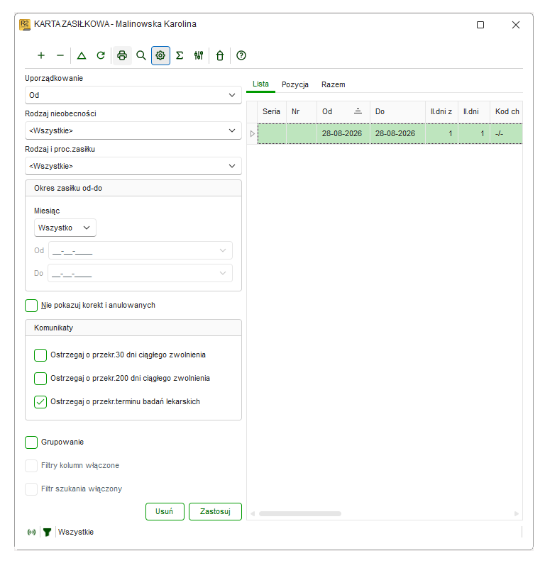Open the Do date picker dropdown arrow
Image resolution: width=545 pixels, height=563 pixels.
pyautogui.click(x=223, y=273)
